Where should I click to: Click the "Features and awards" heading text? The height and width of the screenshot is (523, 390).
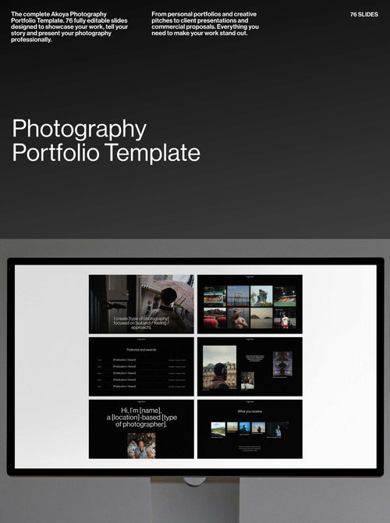(141, 350)
